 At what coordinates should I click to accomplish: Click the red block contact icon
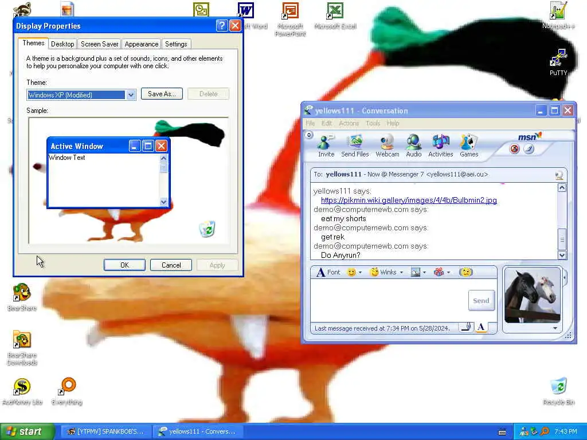515,149
